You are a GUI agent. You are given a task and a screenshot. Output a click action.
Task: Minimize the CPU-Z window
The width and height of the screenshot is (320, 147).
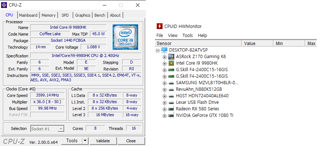tap(105, 5)
